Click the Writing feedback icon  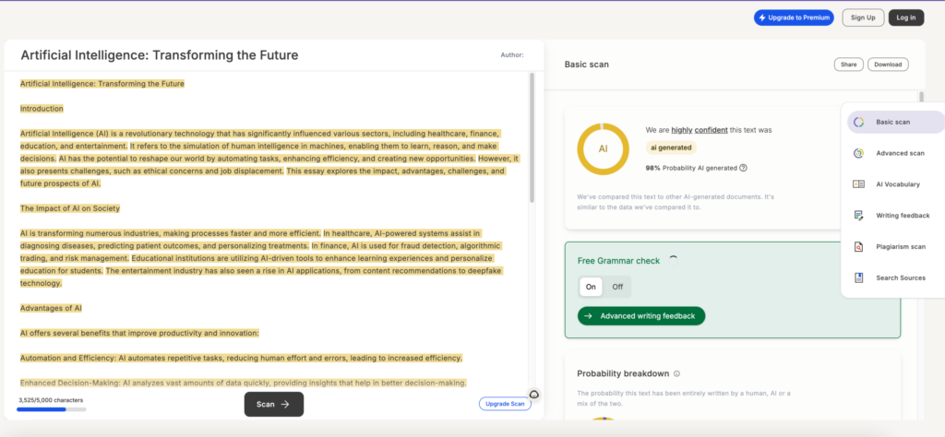[x=858, y=216]
